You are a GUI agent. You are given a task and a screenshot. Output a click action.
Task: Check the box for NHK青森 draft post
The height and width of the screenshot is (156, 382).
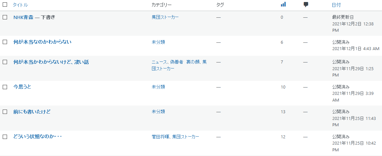pos(5,17)
